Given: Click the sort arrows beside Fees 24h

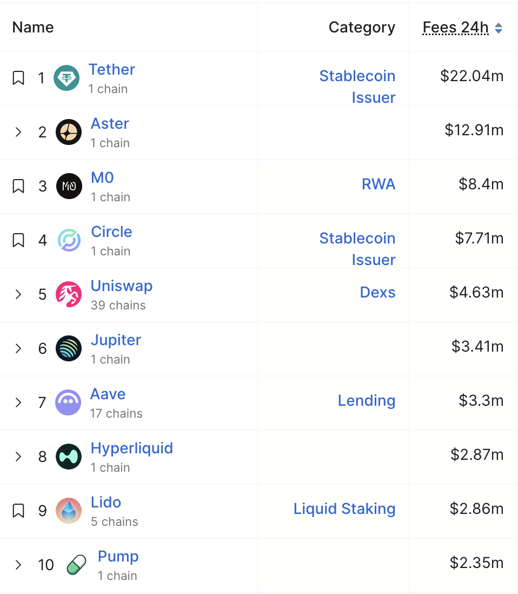Looking at the screenshot, I should click(498, 28).
